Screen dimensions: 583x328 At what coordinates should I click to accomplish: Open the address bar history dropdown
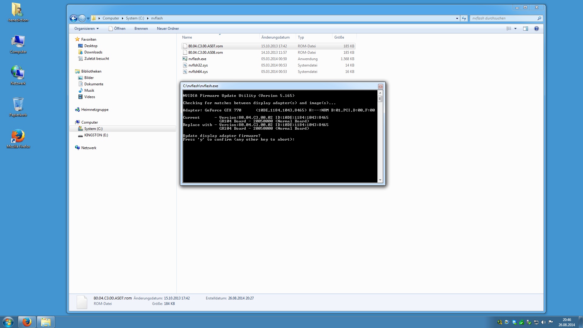pyautogui.click(x=457, y=18)
